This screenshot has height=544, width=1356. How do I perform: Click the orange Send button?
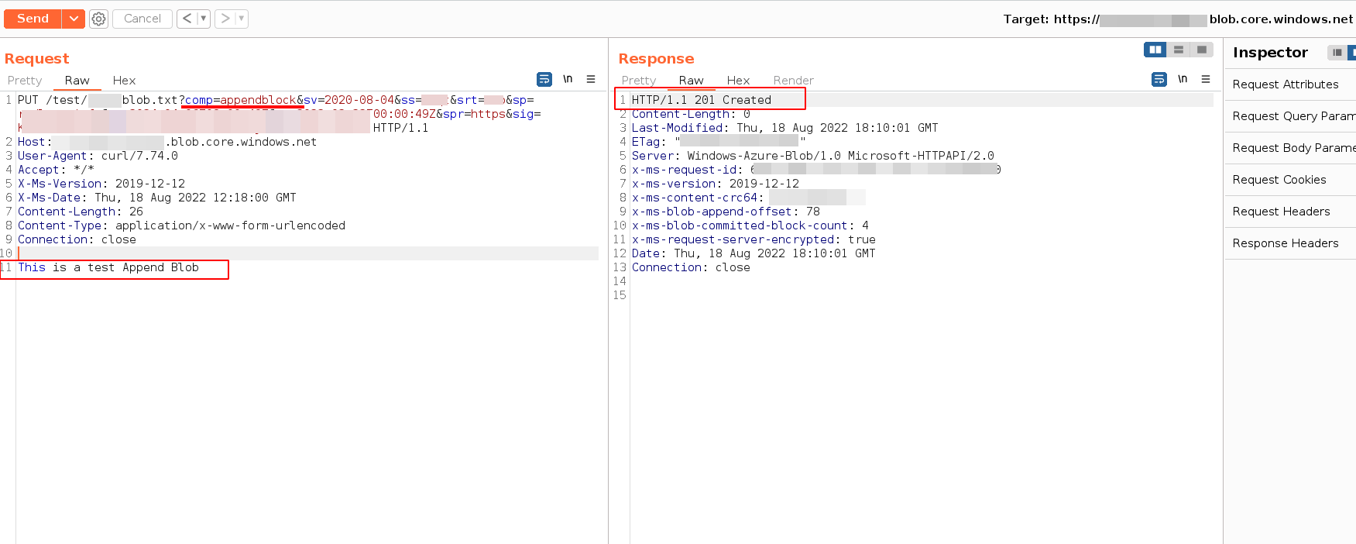tap(33, 19)
